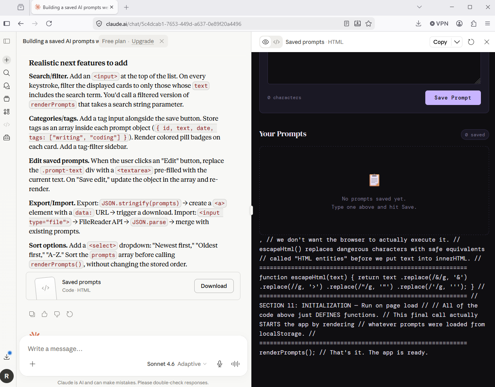Go back to previous page
Image resolution: width=495 pixels, height=387 pixels.
(21, 24)
